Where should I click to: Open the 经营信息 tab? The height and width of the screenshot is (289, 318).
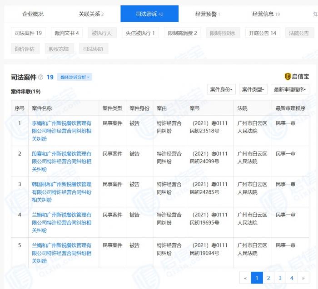tap(266, 14)
